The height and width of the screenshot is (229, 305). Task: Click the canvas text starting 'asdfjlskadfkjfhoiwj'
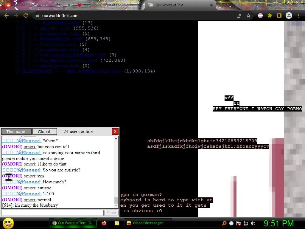[x=208, y=146]
